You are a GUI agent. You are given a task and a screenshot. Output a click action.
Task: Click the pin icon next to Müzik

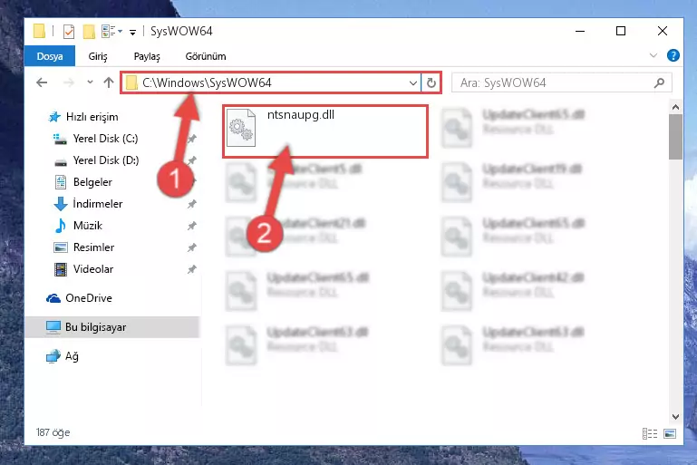coord(191,226)
